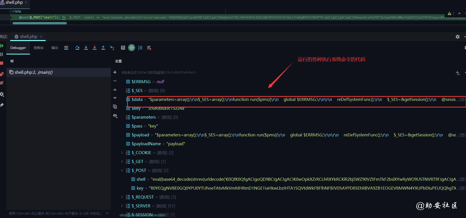Close the shell.php debug session tab
Viewport: 466px width, 218px height.
pos(41,37)
